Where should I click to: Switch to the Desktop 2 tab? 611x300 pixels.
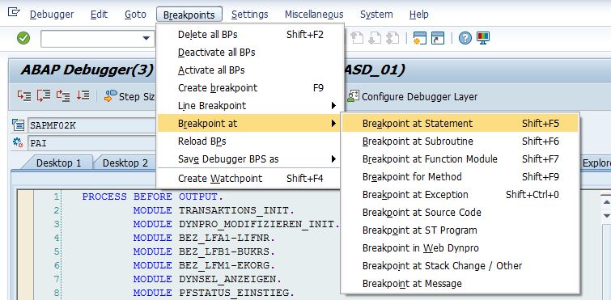125,163
